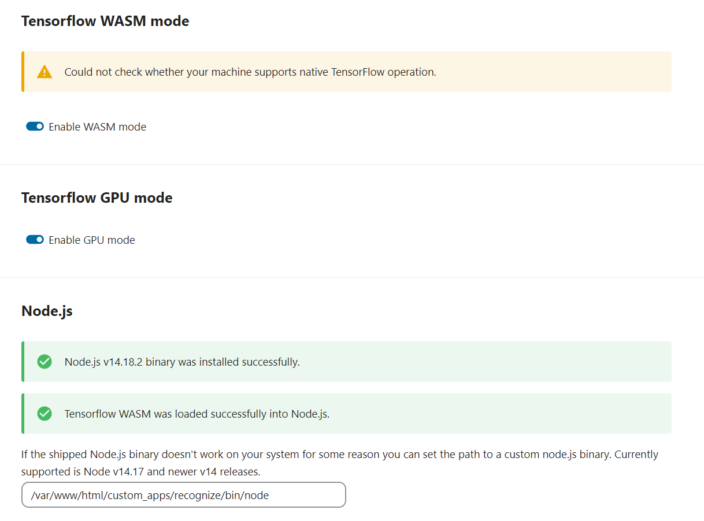This screenshot has height=521, width=704.
Task: Click the Node.js section heading
Action: pos(47,310)
